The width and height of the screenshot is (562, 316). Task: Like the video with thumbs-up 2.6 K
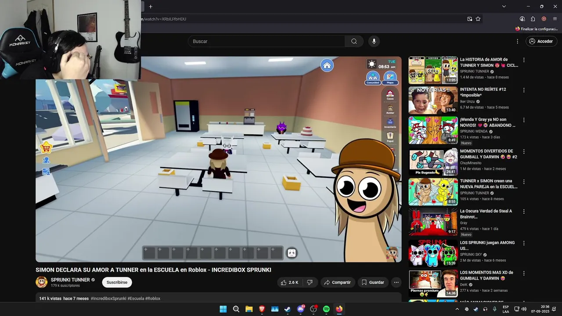coord(289,282)
